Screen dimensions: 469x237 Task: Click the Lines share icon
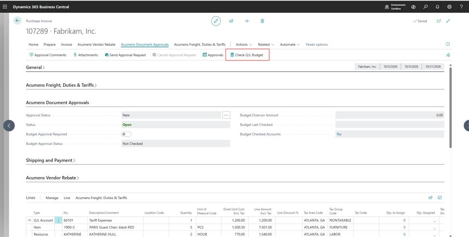431,197
